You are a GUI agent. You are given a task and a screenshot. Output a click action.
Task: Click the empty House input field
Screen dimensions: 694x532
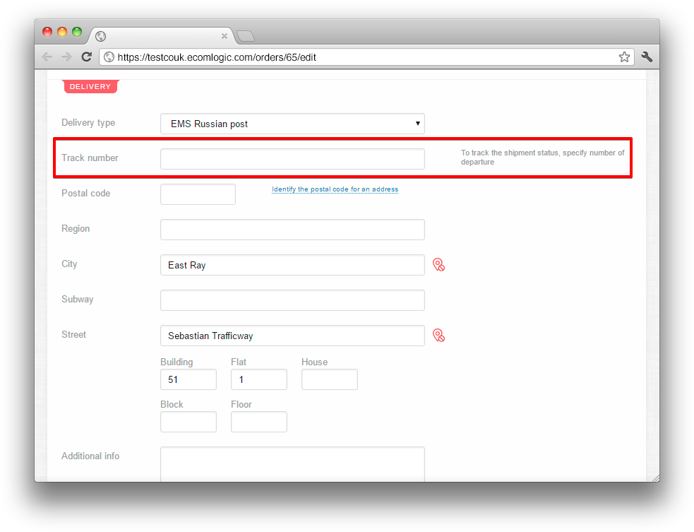tap(330, 379)
